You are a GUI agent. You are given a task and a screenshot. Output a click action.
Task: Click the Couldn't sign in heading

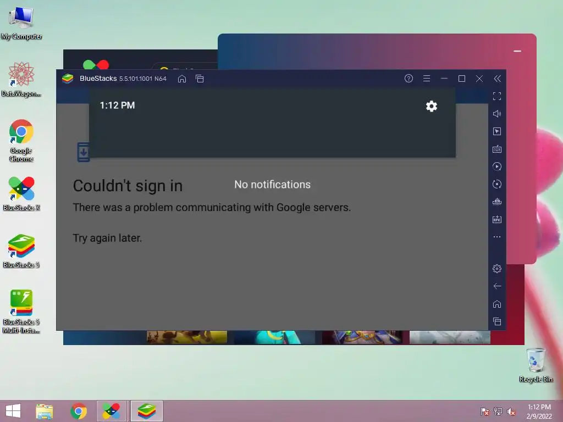click(128, 186)
